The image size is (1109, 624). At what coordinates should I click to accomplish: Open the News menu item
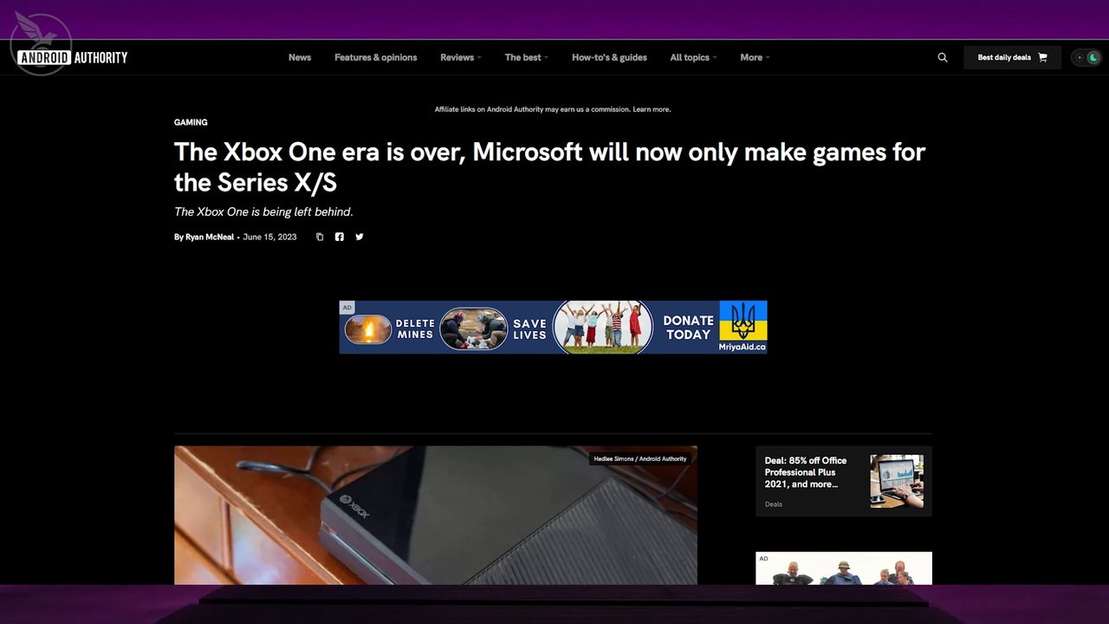(300, 57)
